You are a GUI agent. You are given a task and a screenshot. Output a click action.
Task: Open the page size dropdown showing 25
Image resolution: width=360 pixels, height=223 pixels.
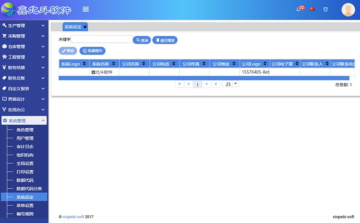(230, 84)
